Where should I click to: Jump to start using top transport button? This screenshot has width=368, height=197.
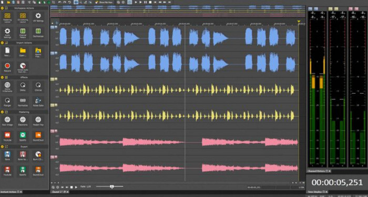click(155, 2)
